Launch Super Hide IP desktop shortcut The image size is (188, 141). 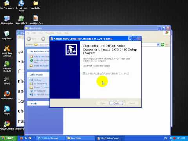click(21, 20)
